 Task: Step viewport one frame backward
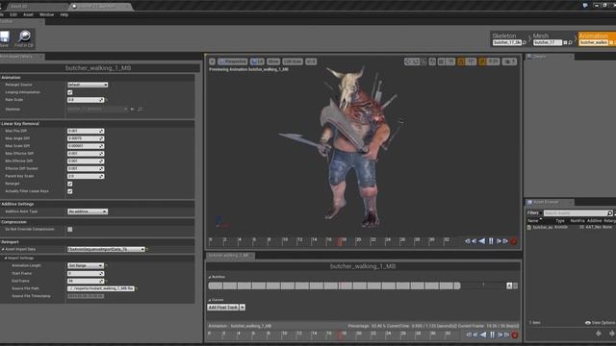475,241
